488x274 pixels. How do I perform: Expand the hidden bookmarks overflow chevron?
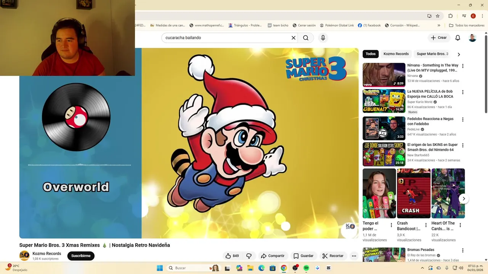coord(439,25)
